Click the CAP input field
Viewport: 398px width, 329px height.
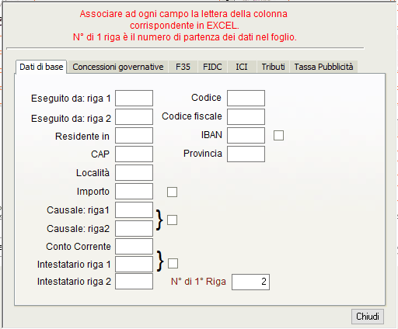click(134, 154)
